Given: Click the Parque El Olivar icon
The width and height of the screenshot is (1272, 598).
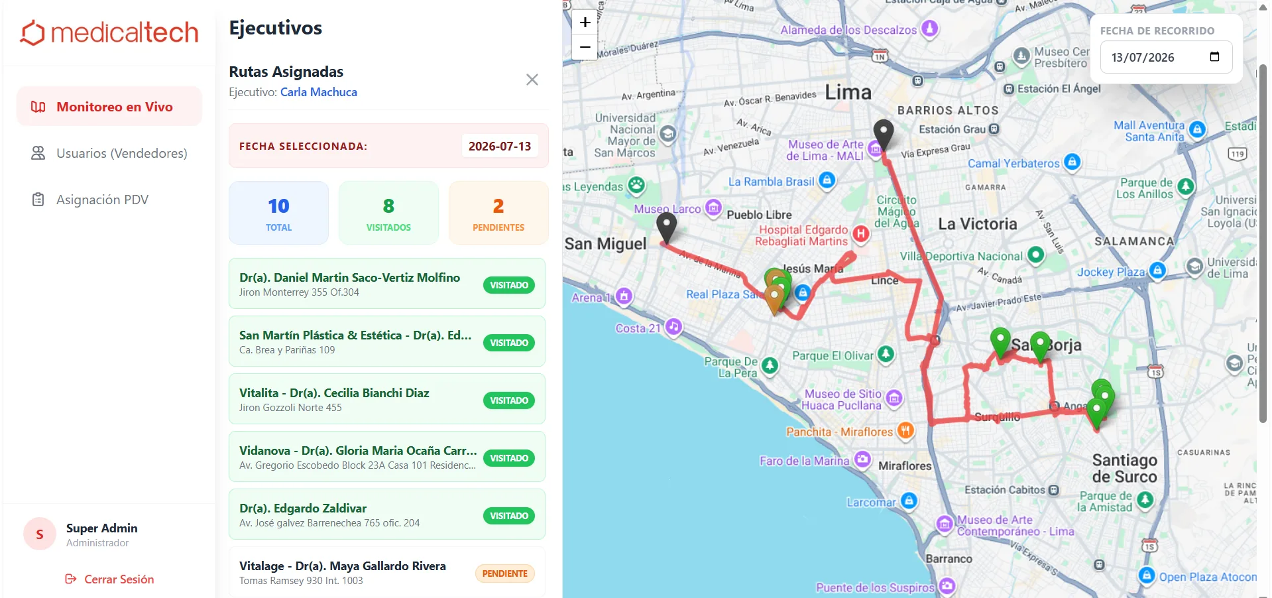Looking at the screenshot, I should click(886, 355).
